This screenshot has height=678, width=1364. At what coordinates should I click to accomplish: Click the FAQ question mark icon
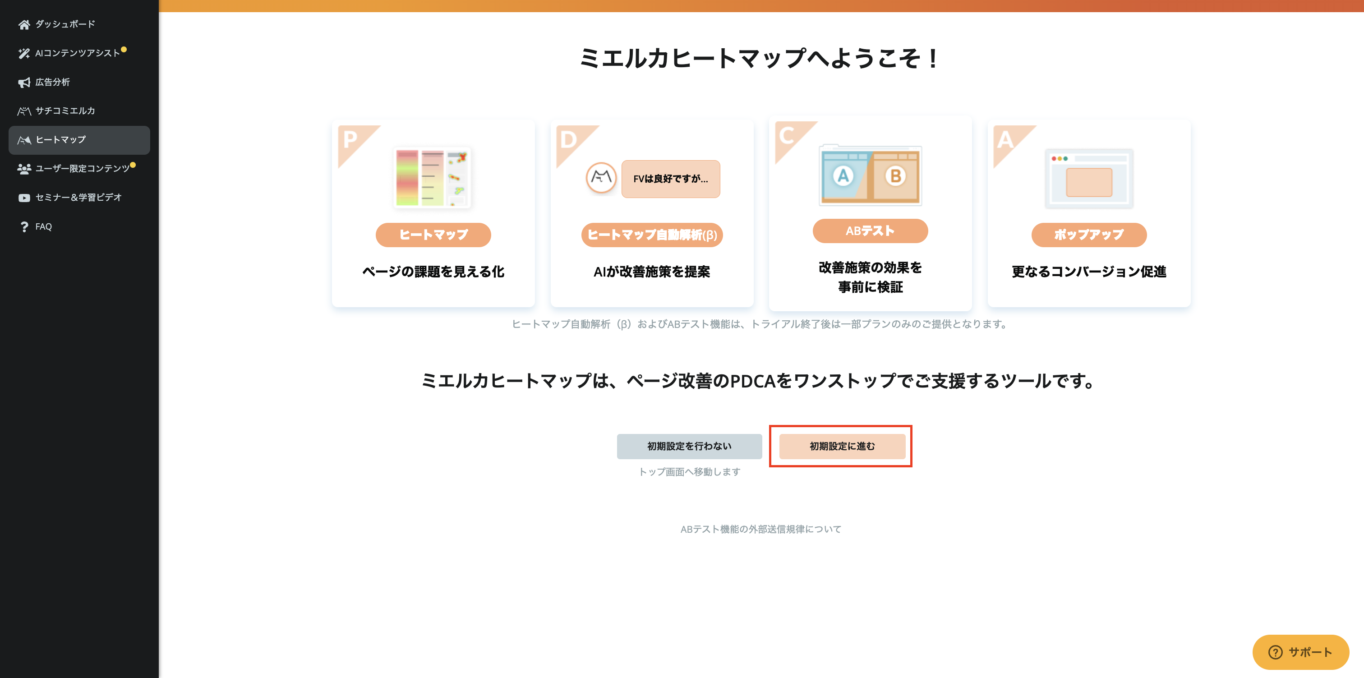(x=24, y=227)
